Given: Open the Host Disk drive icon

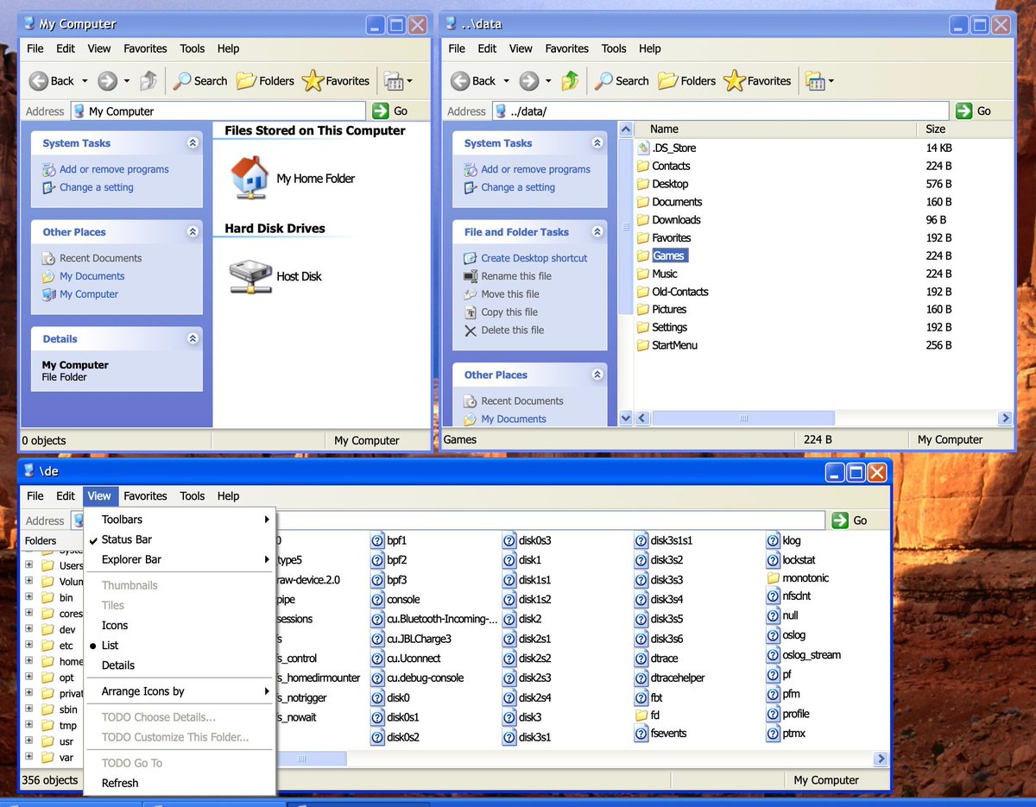Looking at the screenshot, I should [250, 276].
